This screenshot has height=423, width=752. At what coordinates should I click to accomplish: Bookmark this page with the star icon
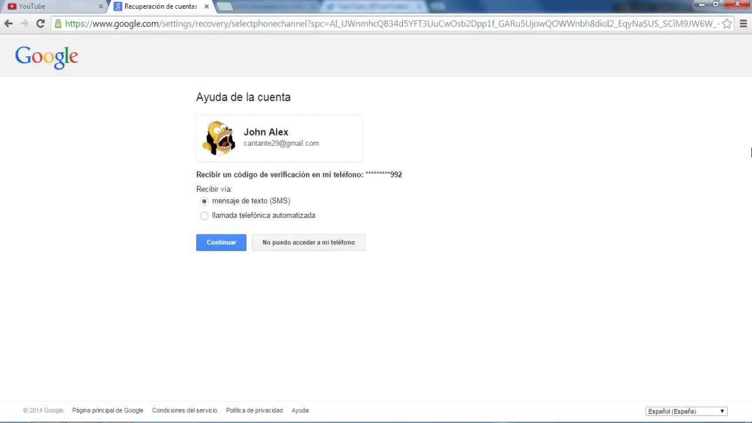click(x=727, y=23)
